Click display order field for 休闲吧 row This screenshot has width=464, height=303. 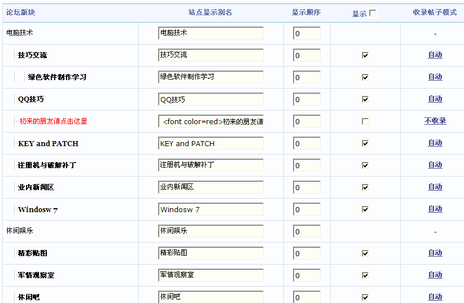(307, 297)
